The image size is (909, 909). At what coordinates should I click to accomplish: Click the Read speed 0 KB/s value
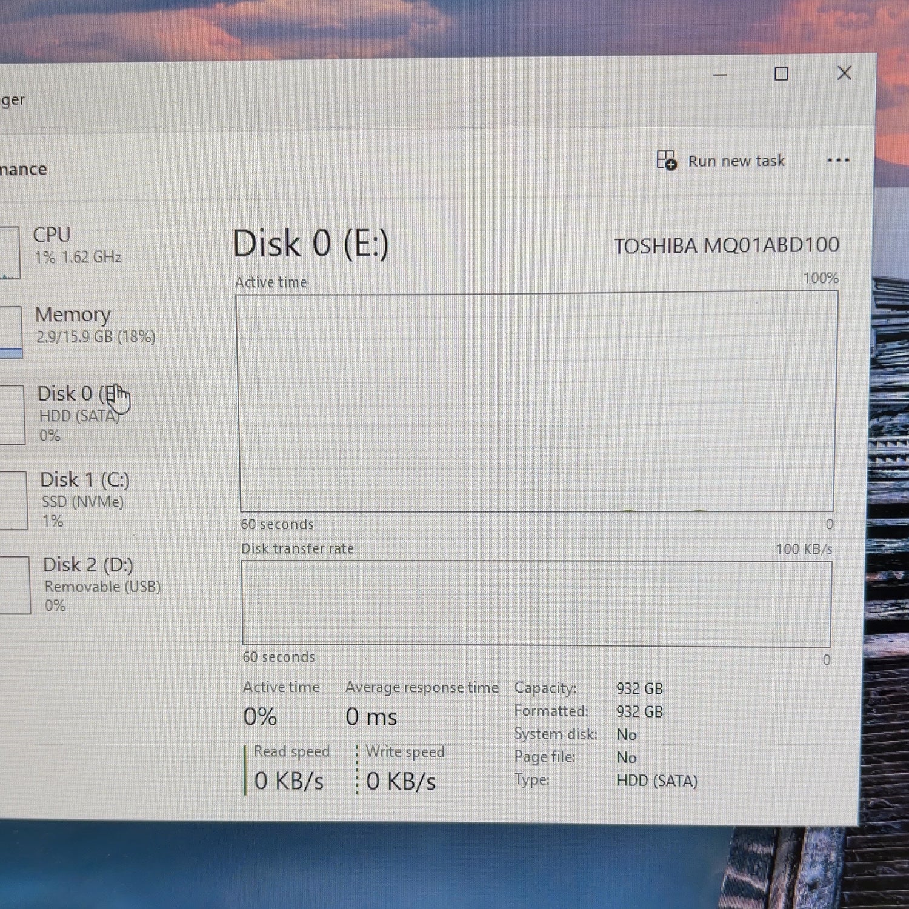coord(288,781)
